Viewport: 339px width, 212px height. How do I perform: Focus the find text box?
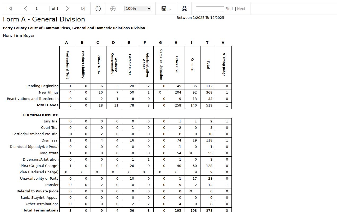click(x=210, y=9)
